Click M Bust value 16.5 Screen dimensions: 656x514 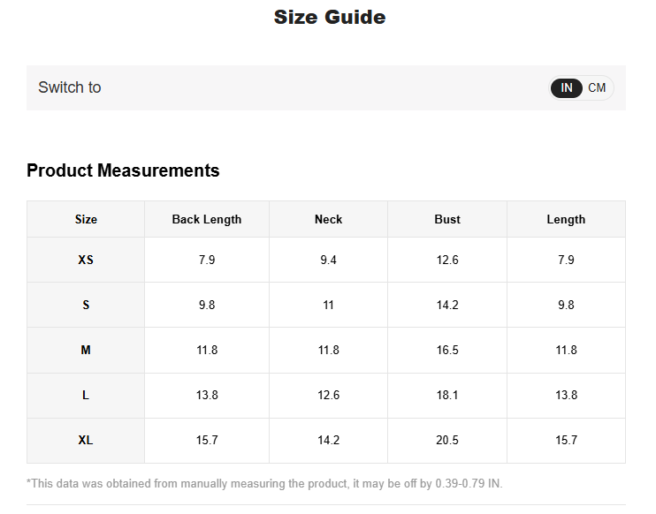point(447,350)
